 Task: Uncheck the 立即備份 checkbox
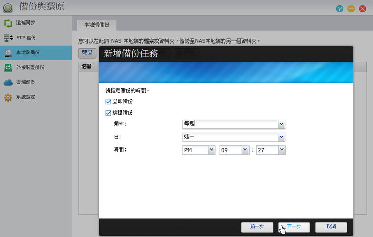[x=108, y=101]
